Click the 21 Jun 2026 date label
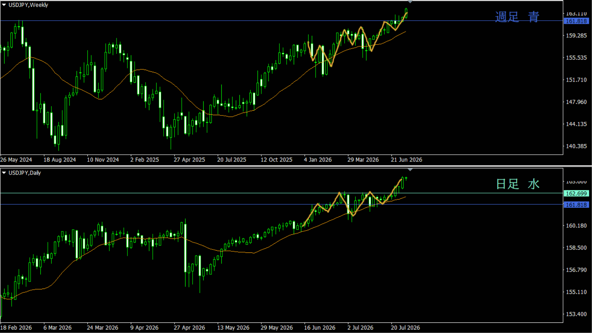The width and height of the screenshot is (592, 333). (x=406, y=160)
